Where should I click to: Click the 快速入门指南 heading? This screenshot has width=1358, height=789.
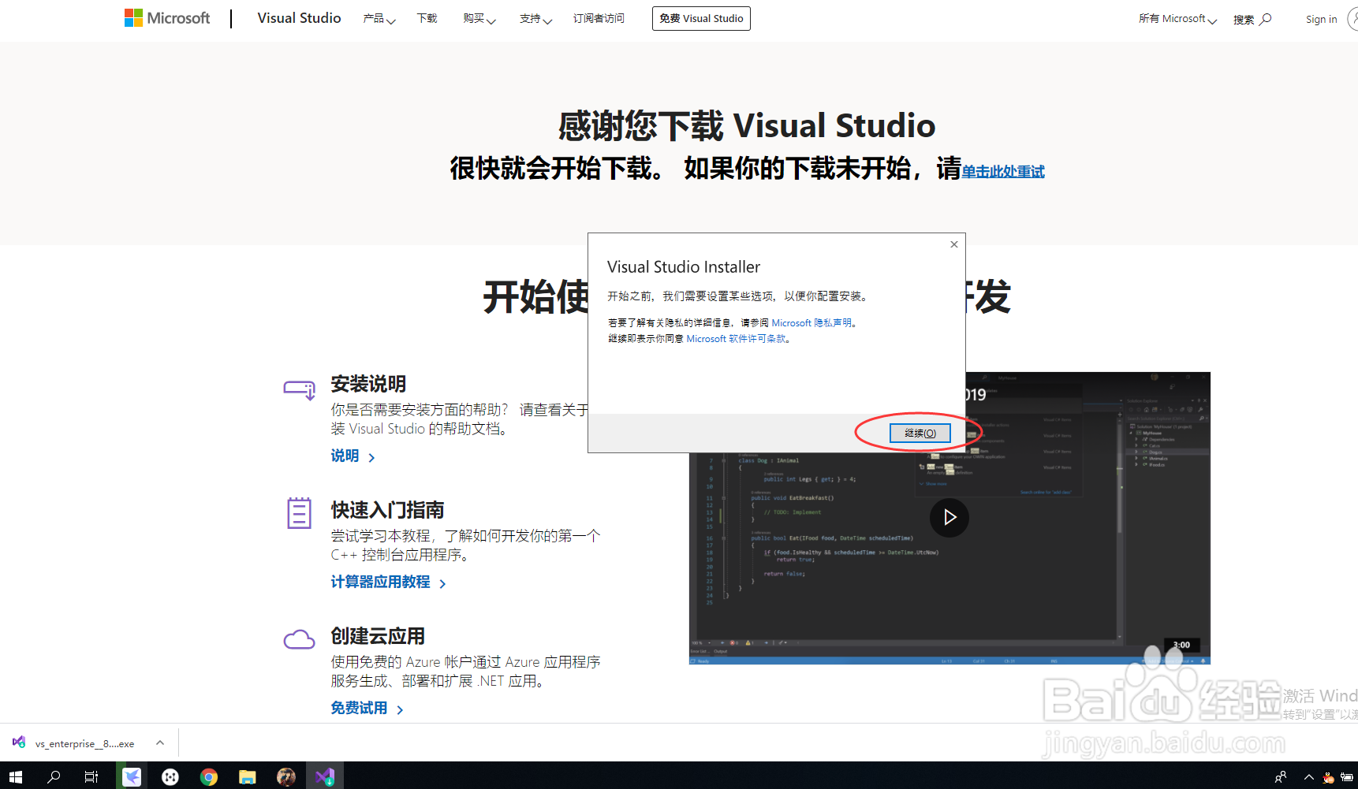[x=387, y=510]
